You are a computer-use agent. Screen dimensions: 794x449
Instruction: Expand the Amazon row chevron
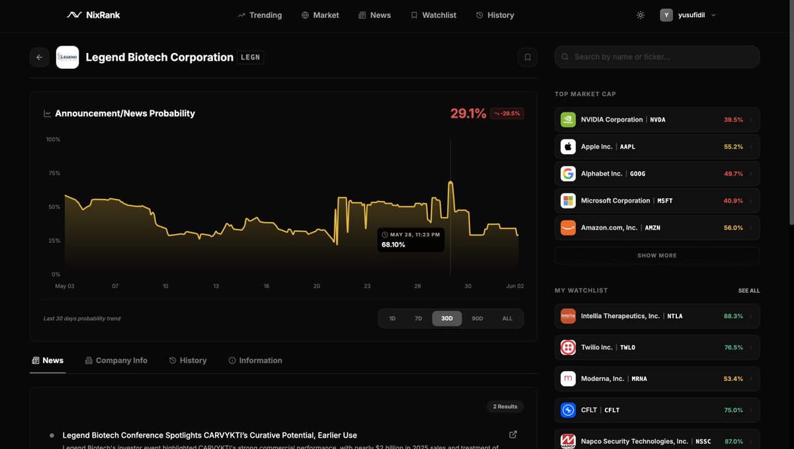[751, 227]
